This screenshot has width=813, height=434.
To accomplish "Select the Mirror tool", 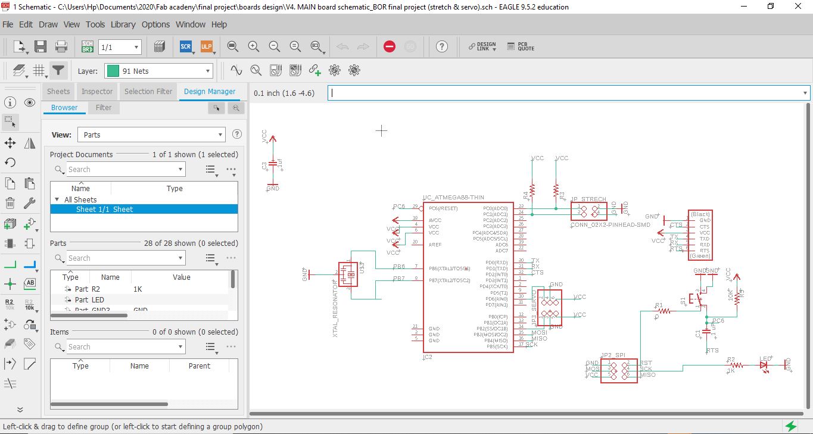I will 30,143.
